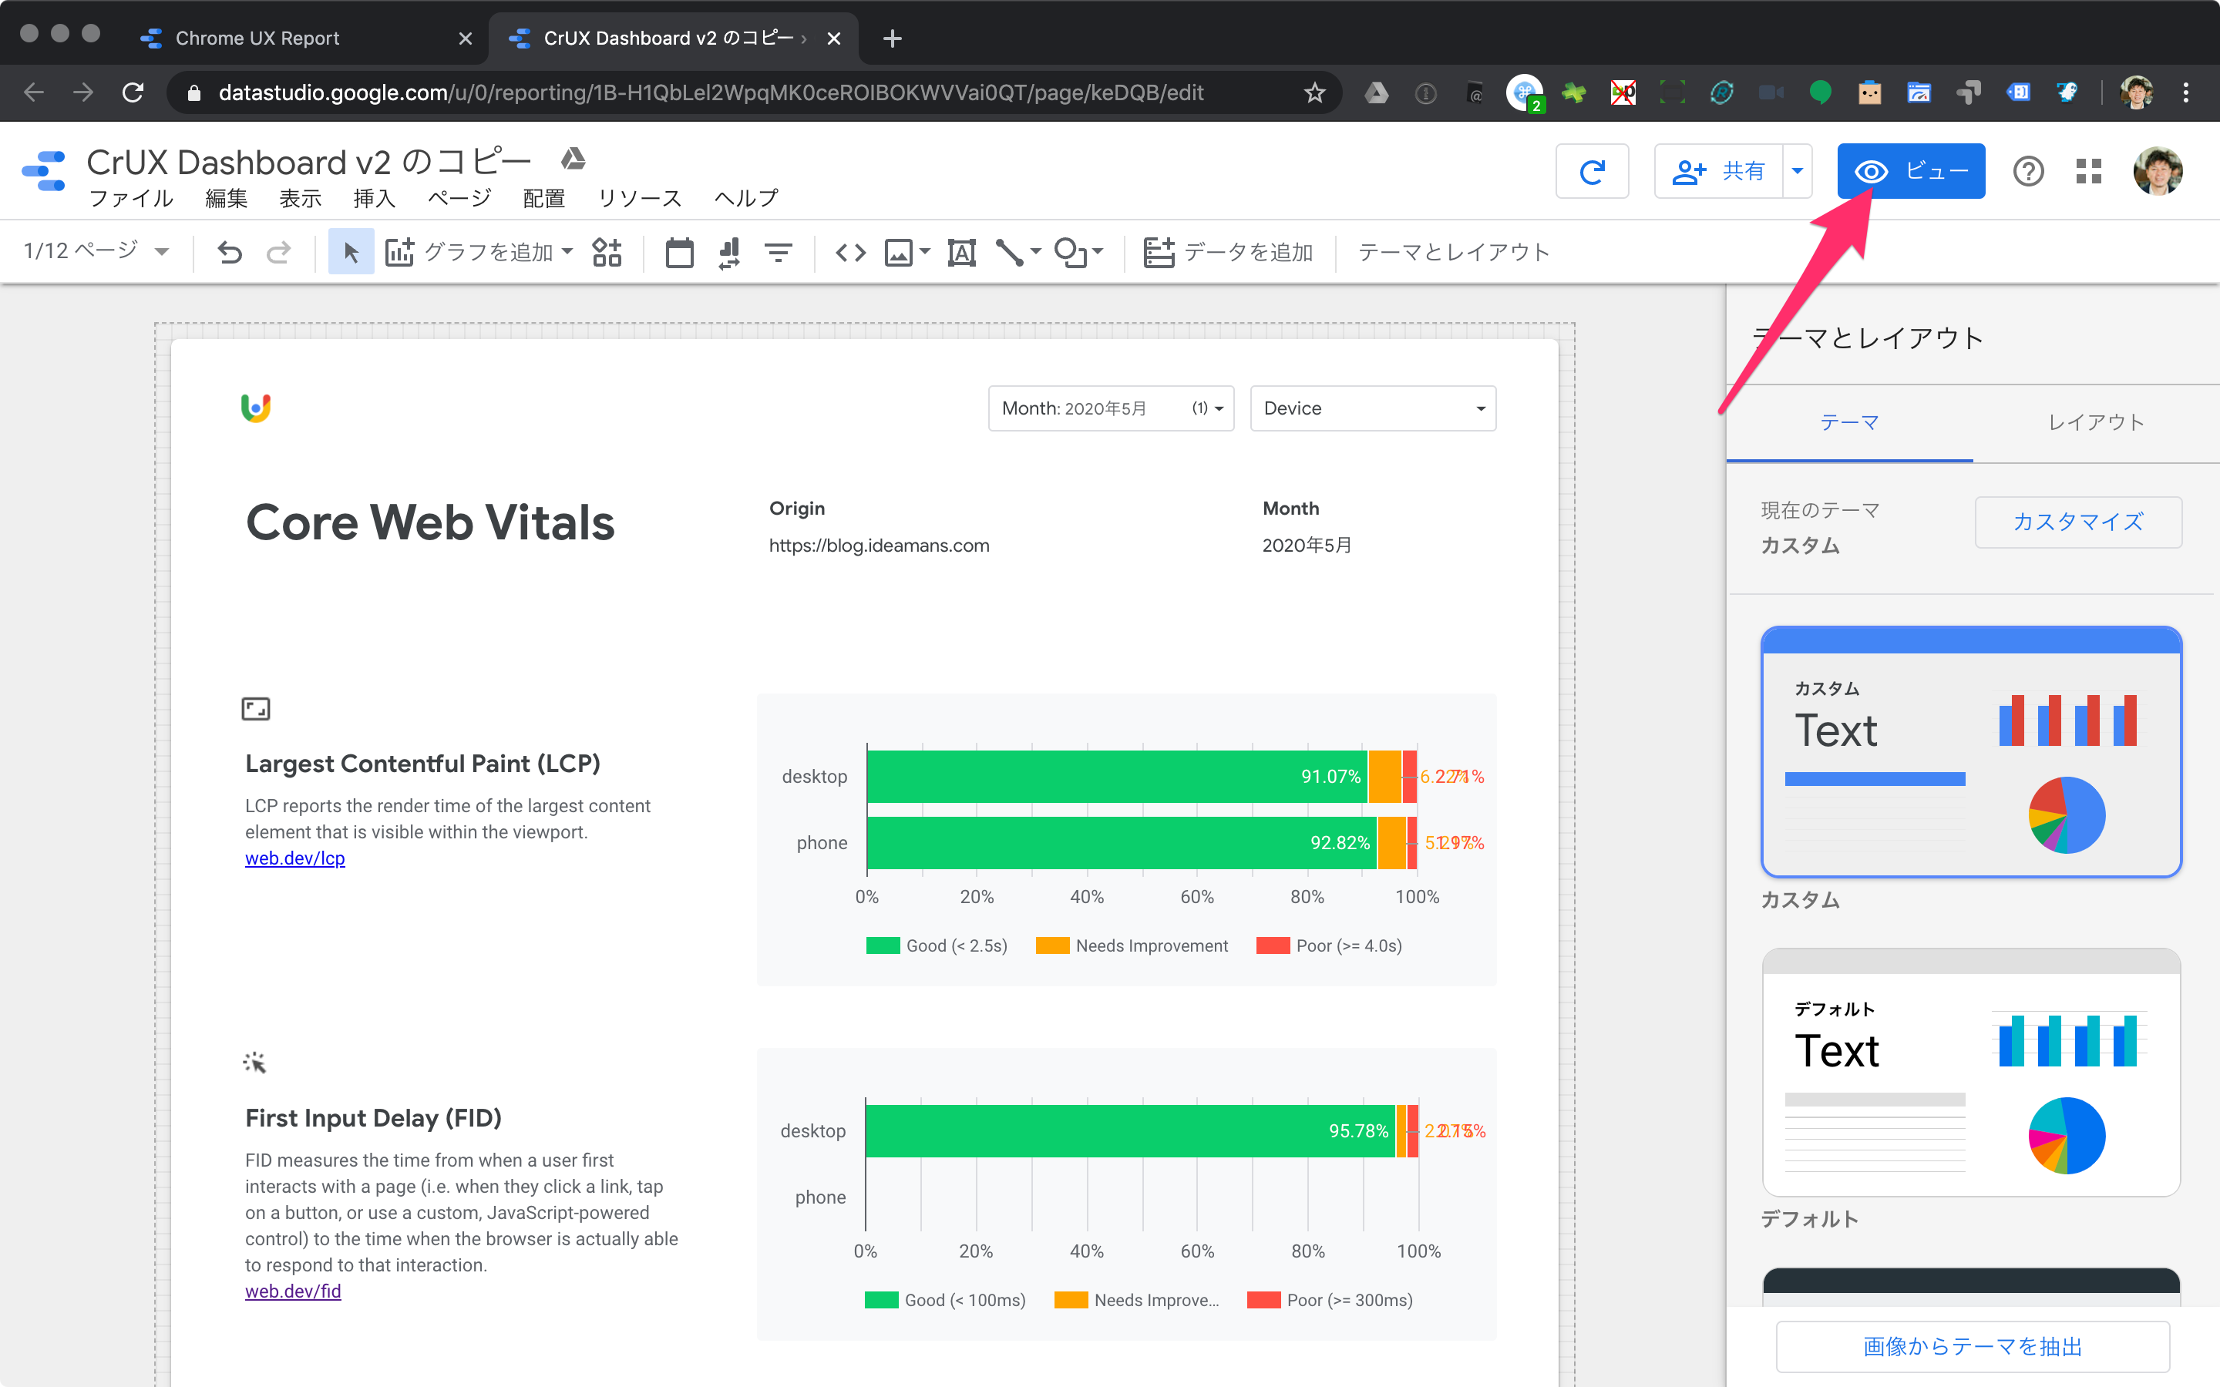This screenshot has width=2220, height=1387.
Task: Open the user account avatar in Data Studio
Action: [2158, 172]
